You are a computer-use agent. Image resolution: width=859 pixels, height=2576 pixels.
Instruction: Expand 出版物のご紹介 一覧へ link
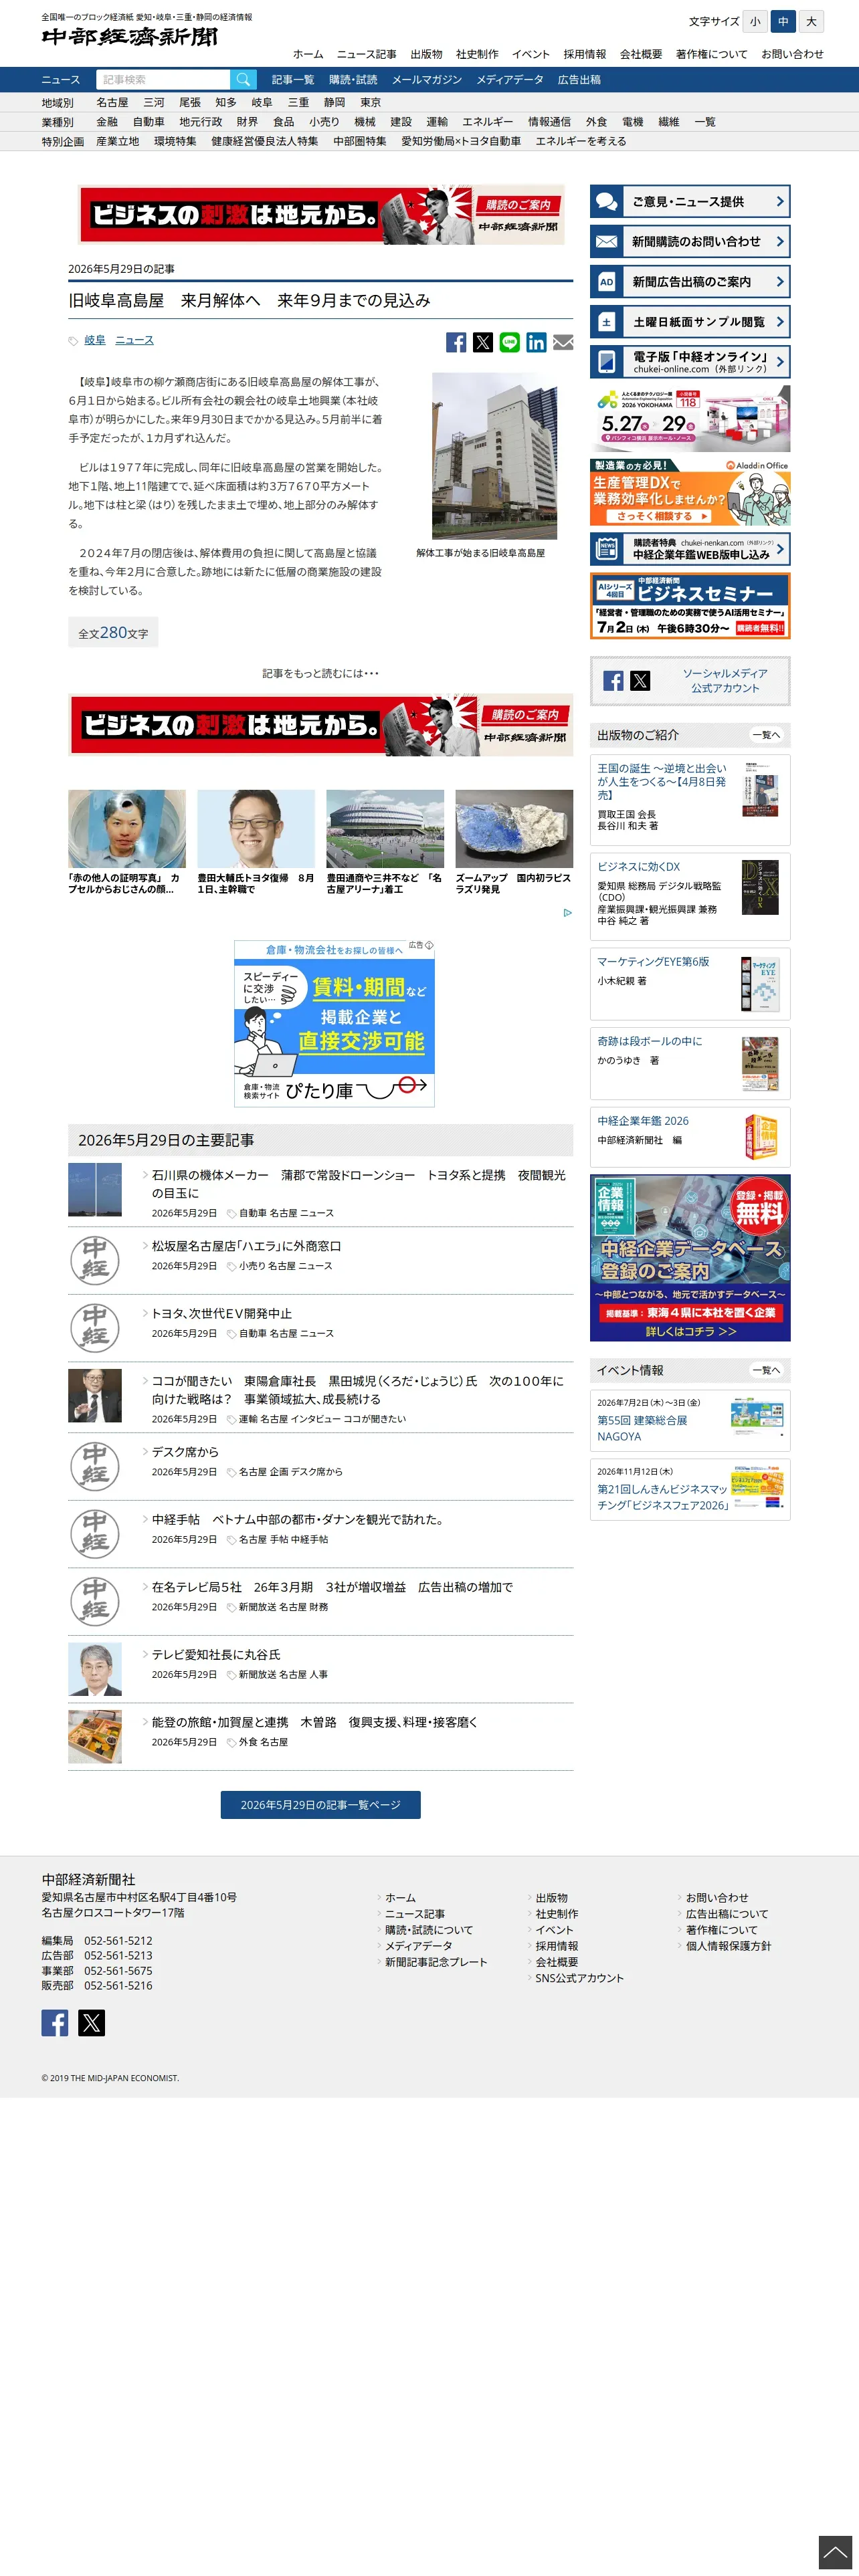pyautogui.click(x=766, y=735)
